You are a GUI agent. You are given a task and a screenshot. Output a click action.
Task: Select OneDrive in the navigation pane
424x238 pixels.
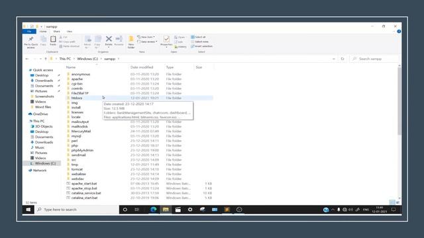click(x=38, y=114)
